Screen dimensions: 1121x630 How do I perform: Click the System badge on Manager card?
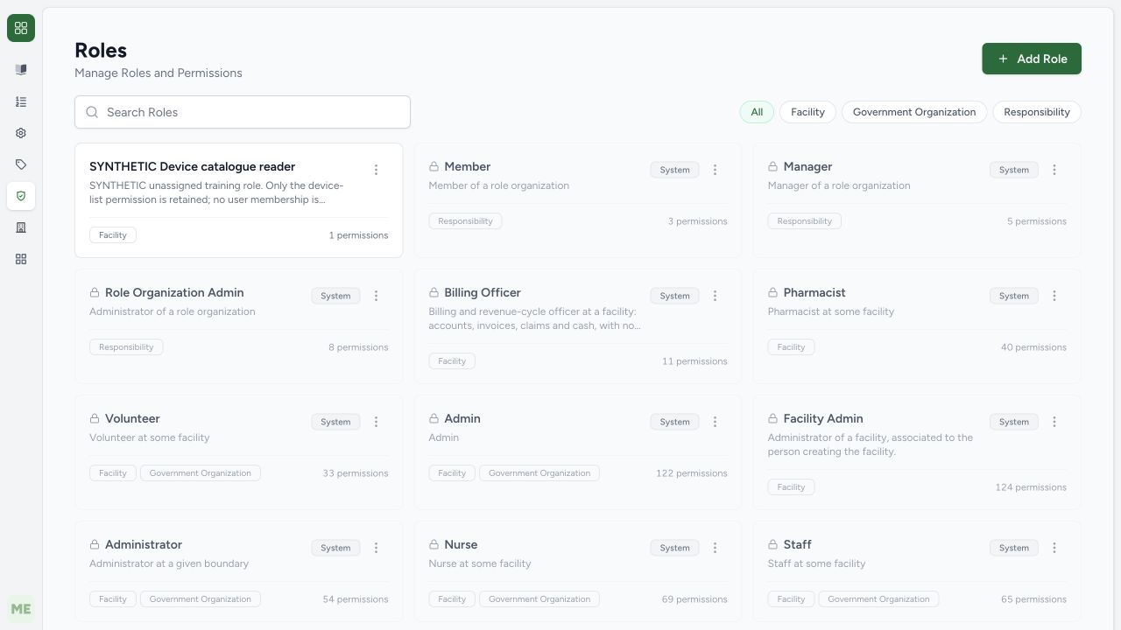pos(1014,170)
